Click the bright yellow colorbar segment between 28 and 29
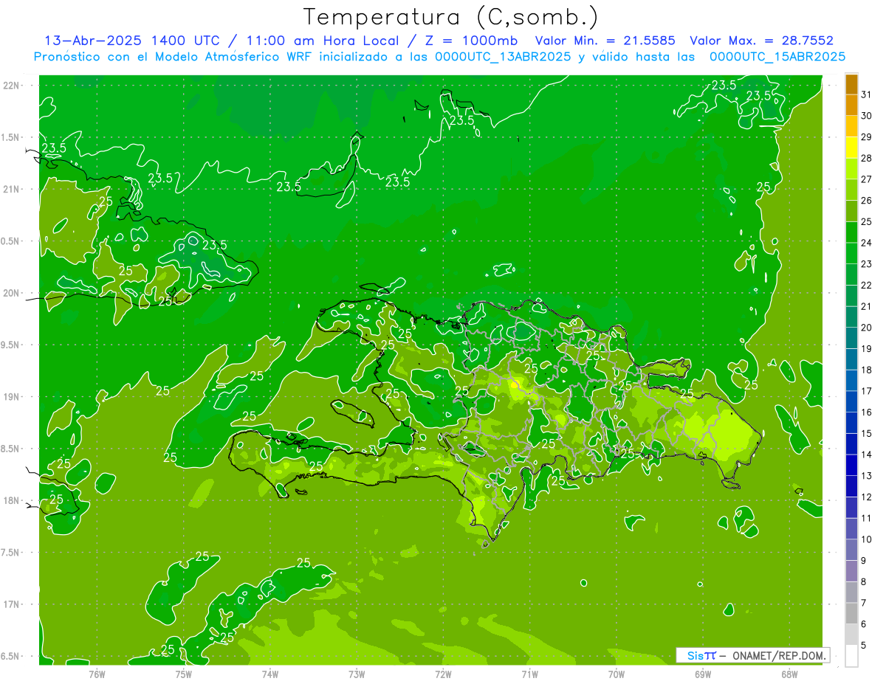The width and height of the screenshot is (886, 684). tap(851, 148)
